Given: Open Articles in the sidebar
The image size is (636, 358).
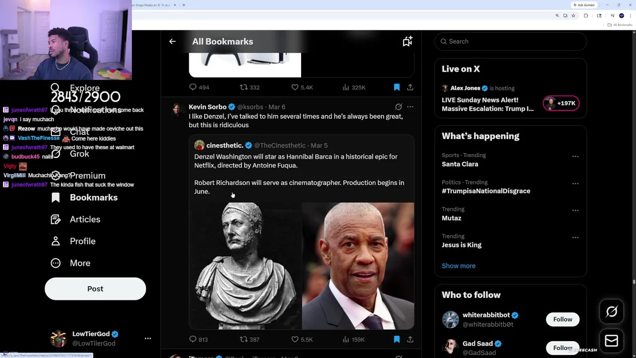Looking at the screenshot, I should coord(76,219).
